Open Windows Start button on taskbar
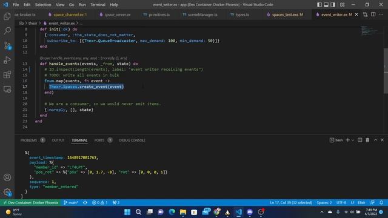The width and height of the screenshot is (388, 218). pos(127,212)
